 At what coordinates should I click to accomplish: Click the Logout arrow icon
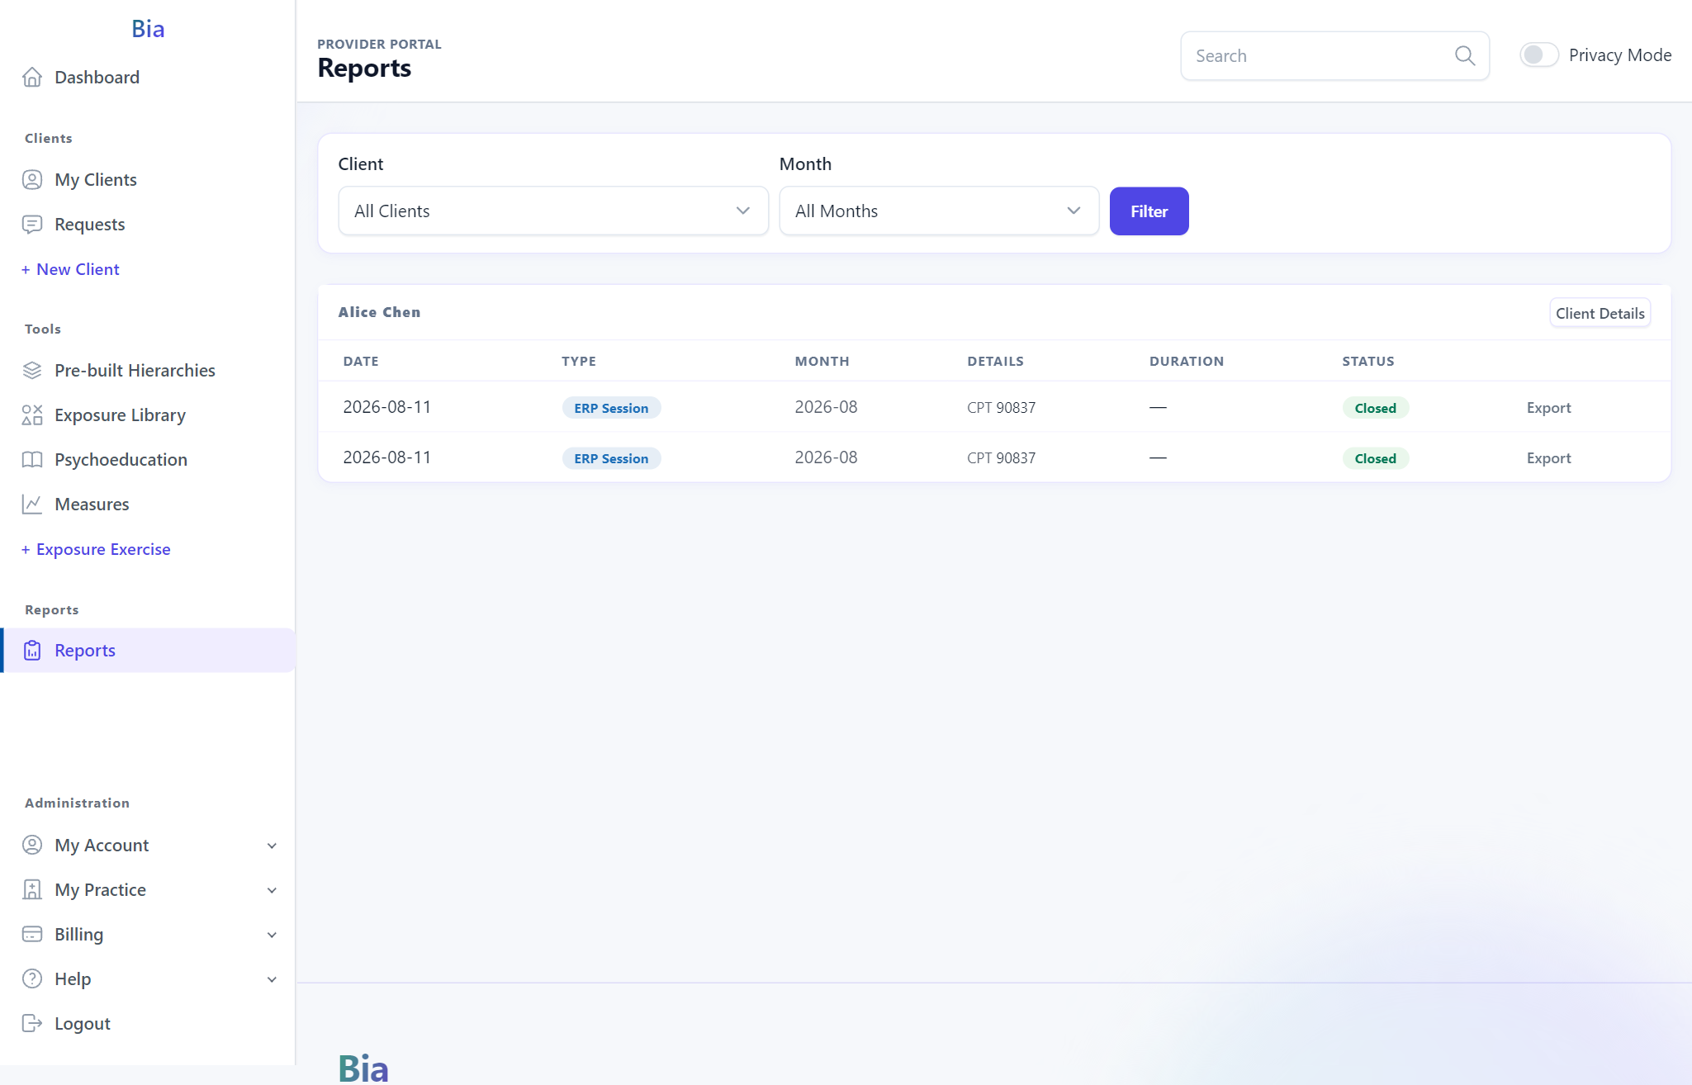point(32,1023)
